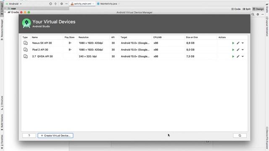Click the Nexus 5X device type icon
The width and height of the screenshot is (269, 151).
pos(26,43)
